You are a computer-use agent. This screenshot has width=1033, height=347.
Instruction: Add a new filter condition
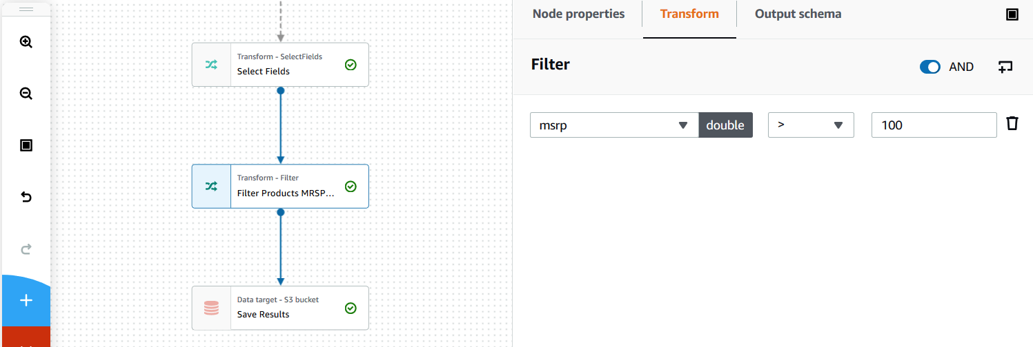click(x=1005, y=67)
